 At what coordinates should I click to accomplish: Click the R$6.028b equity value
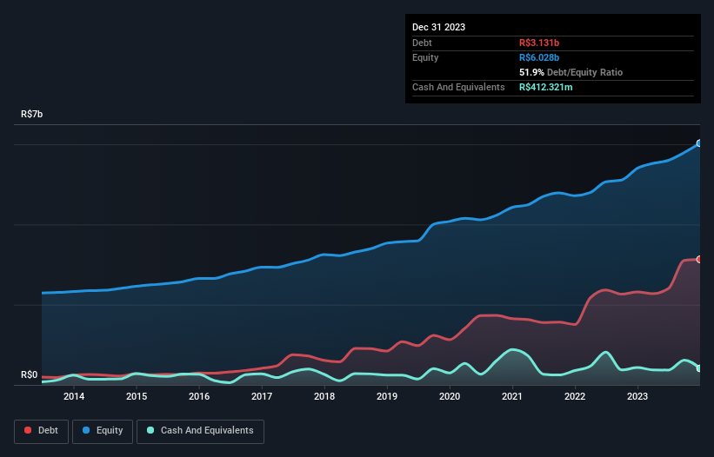(x=539, y=57)
